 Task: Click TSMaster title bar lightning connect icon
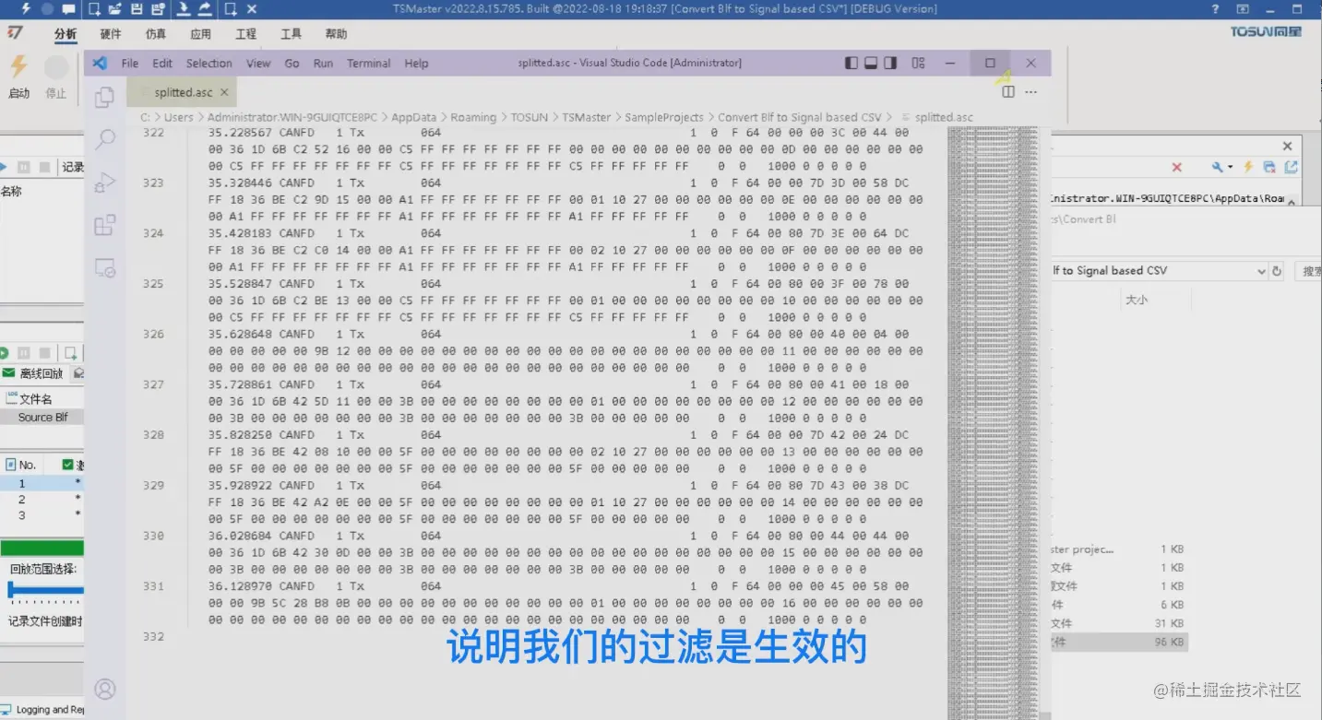tap(24, 9)
